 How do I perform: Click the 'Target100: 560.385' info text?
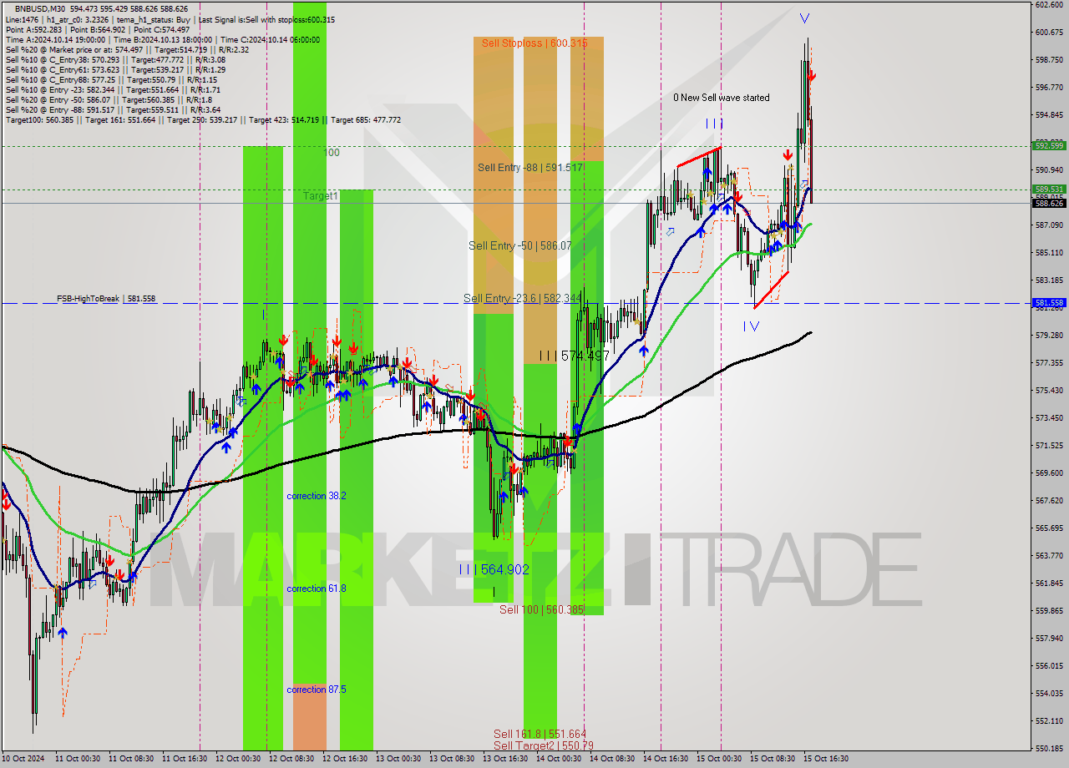[40, 120]
